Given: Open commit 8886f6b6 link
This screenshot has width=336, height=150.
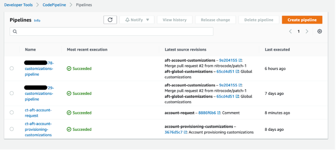Looking at the screenshot, I should pos(207,113).
